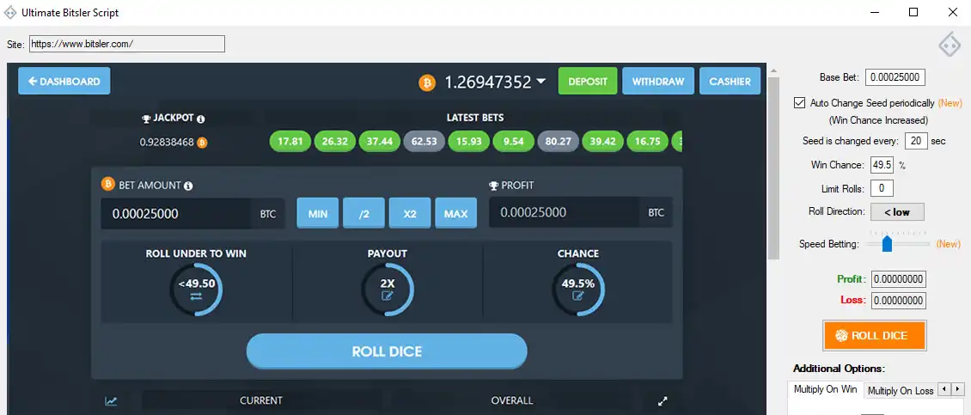The image size is (971, 415).
Task: Click the 17.81 latest bet pill
Action: tap(290, 141)
